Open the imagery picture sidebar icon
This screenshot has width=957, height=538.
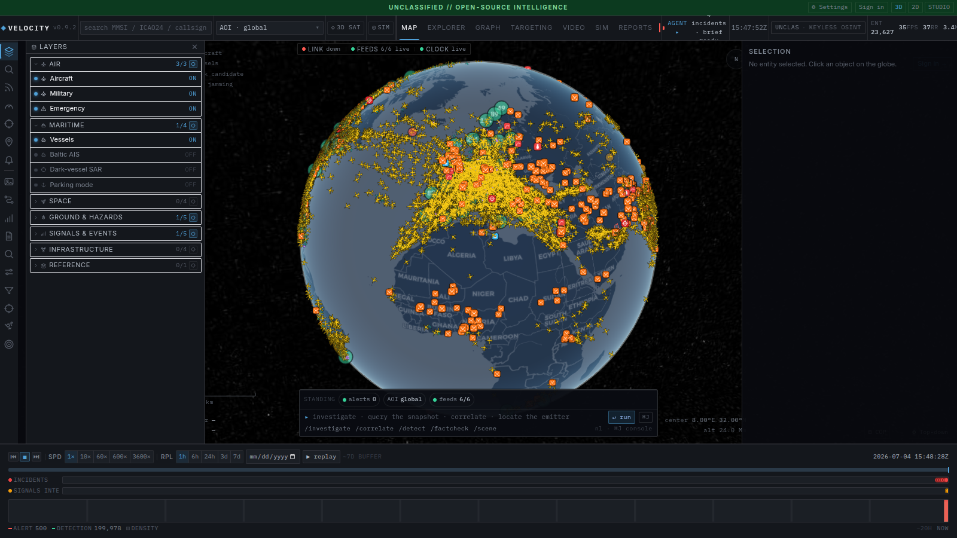click(9, 182)
